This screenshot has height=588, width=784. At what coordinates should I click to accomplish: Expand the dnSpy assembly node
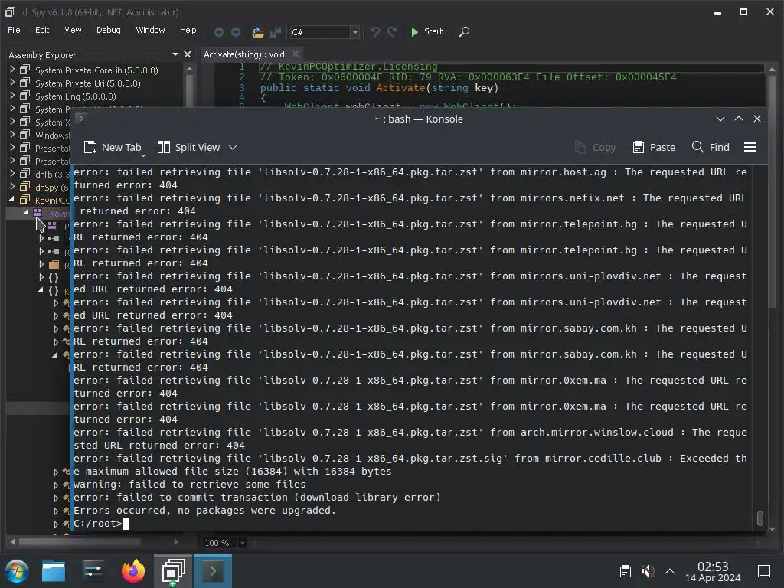[x=12, y=187]
